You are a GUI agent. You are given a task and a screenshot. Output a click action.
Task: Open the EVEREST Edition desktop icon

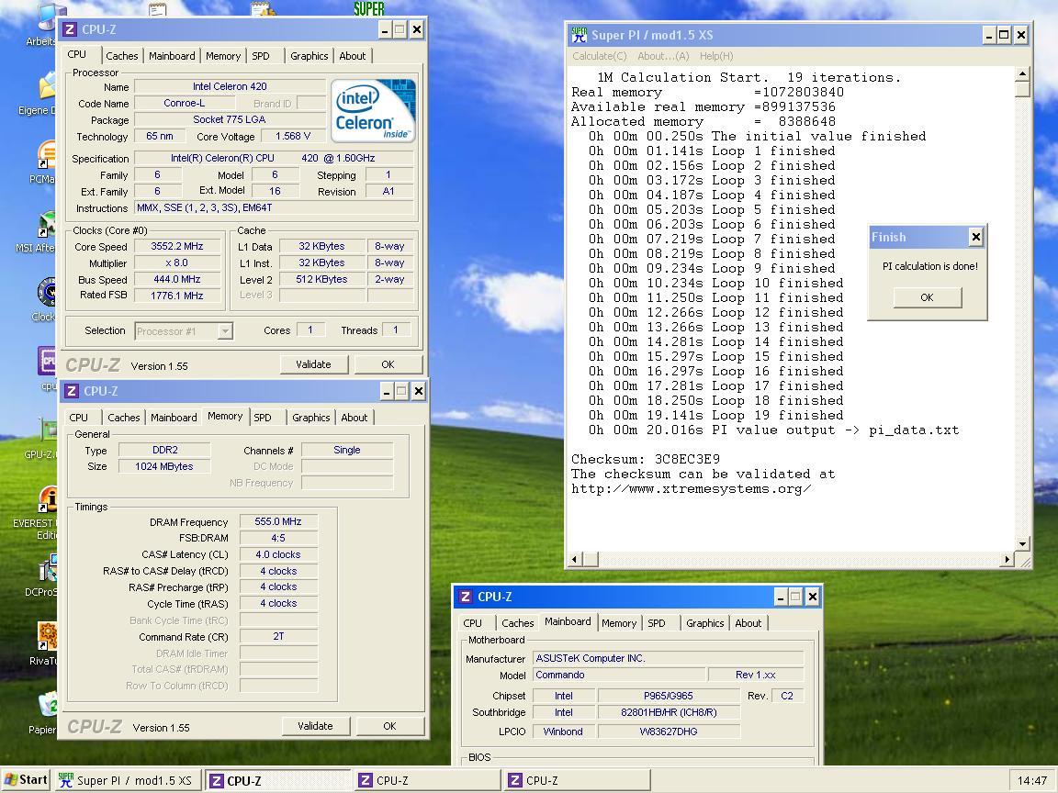coord(47,500)
